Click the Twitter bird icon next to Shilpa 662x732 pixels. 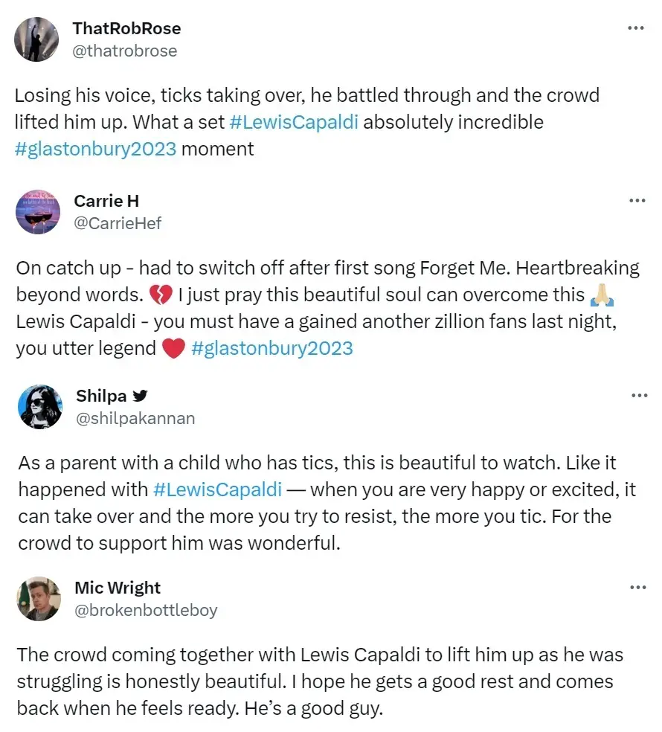point(140,395)
